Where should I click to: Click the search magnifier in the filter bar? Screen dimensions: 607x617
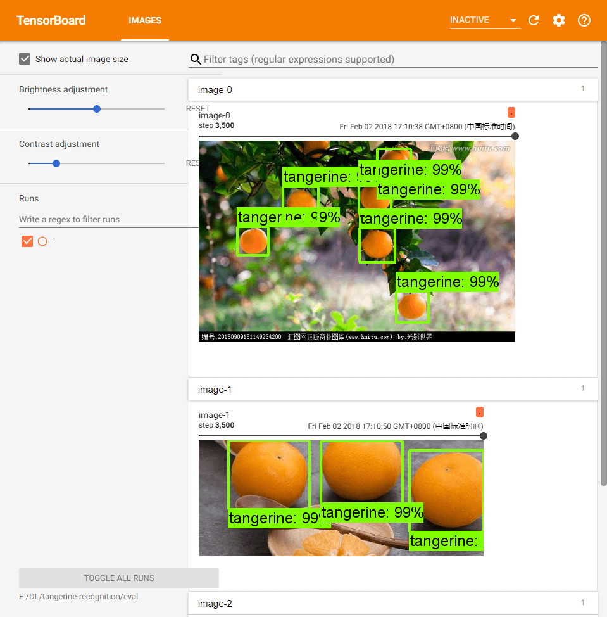(195, 59)
